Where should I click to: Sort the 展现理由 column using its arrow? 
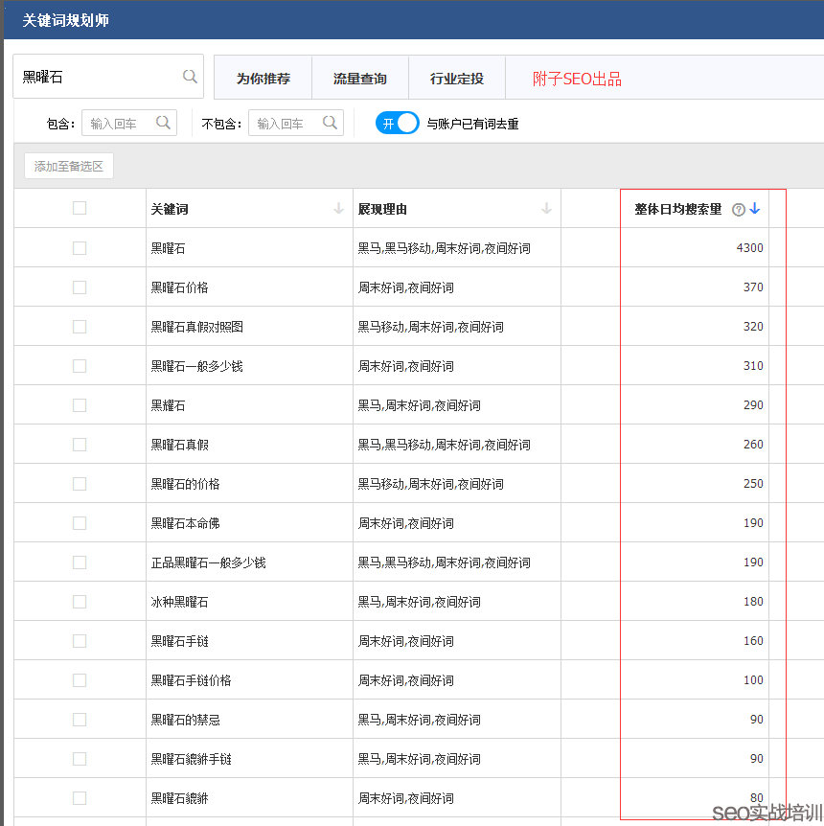(546, 209)
